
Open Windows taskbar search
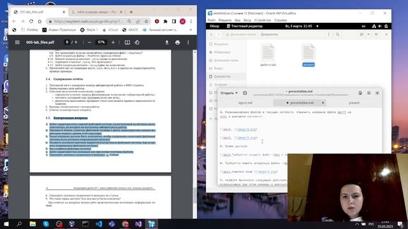click(19, 224)
